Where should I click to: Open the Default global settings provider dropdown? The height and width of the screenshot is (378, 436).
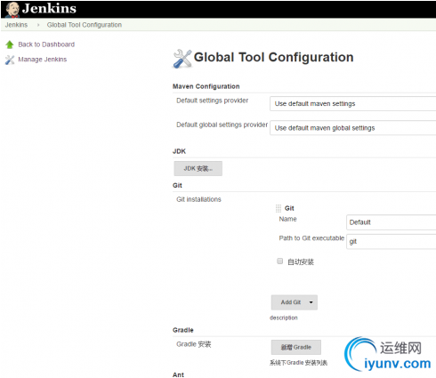[x=352, y=128]
